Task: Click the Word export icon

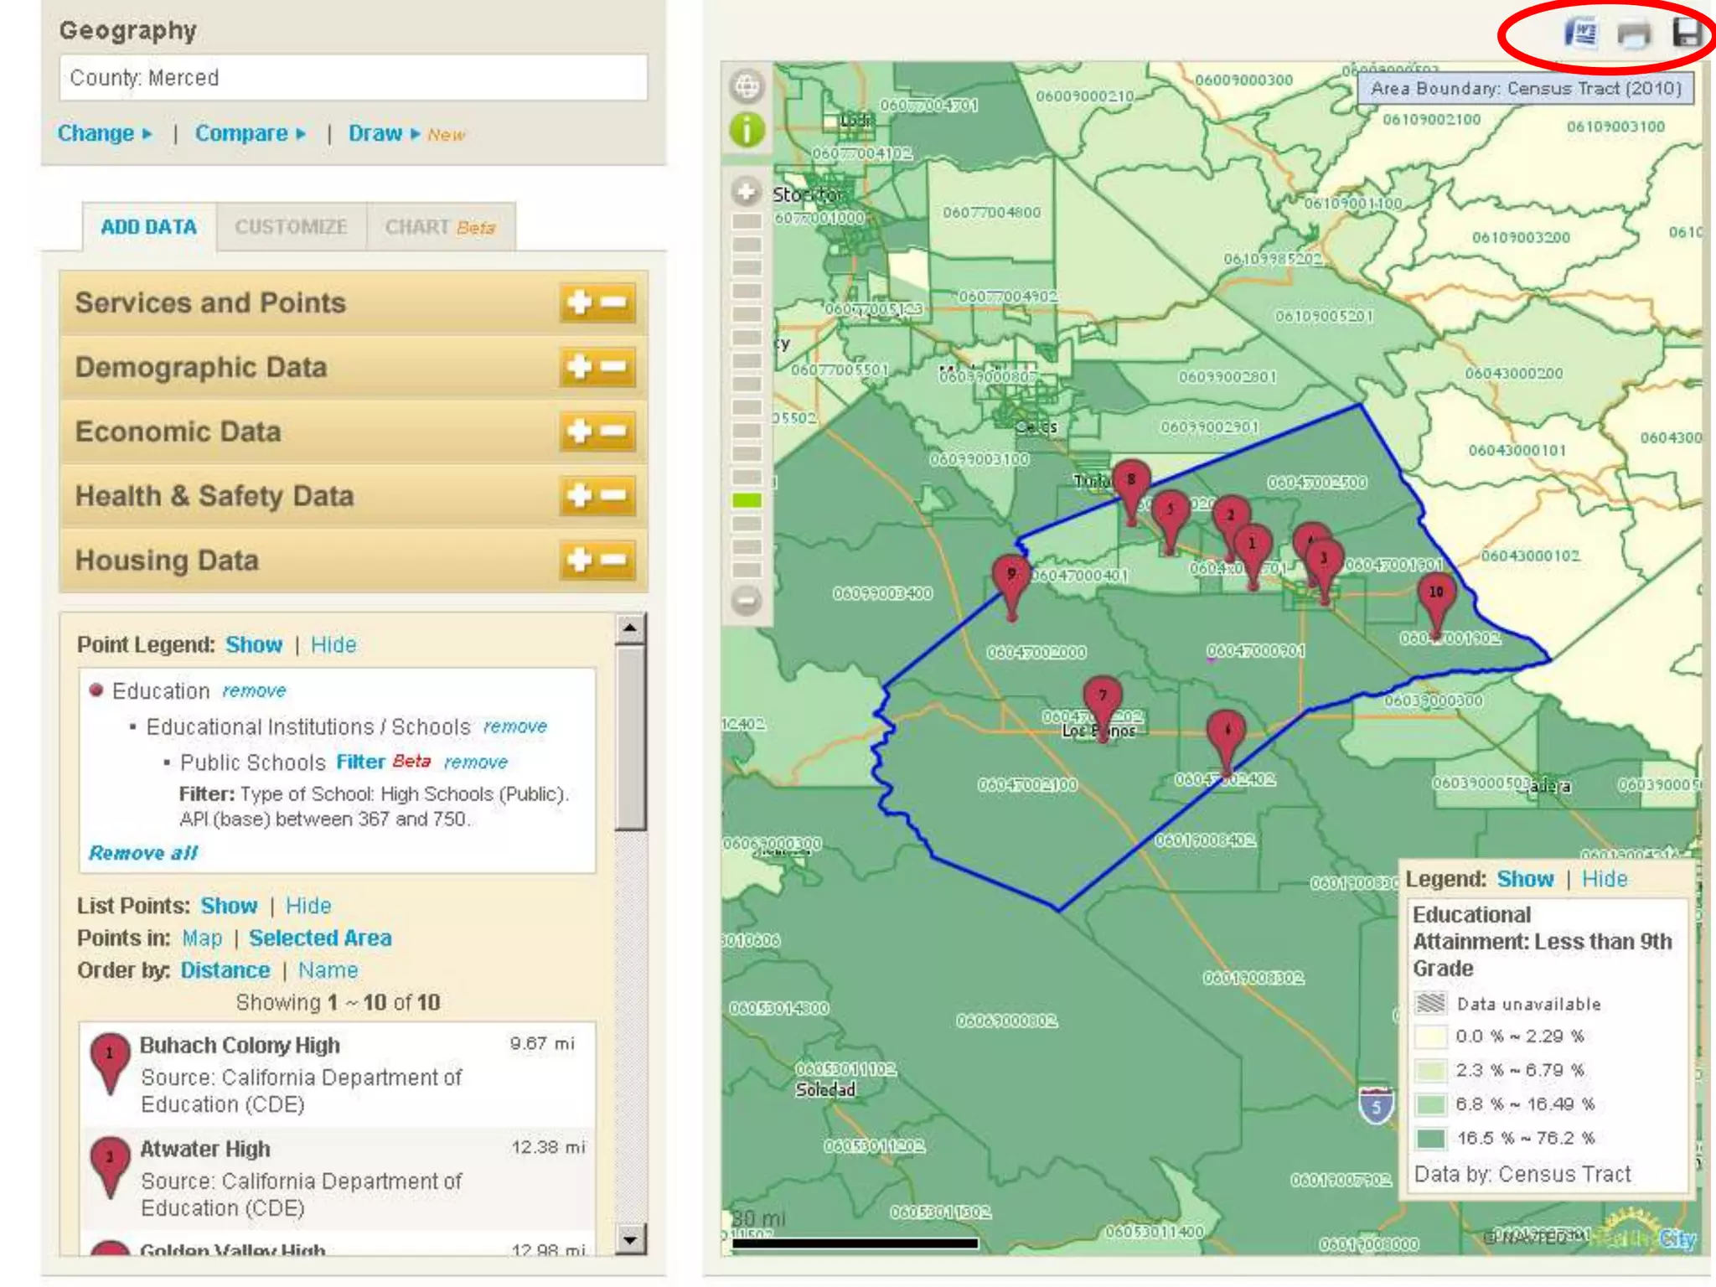Action: [x=1580, y=34]
